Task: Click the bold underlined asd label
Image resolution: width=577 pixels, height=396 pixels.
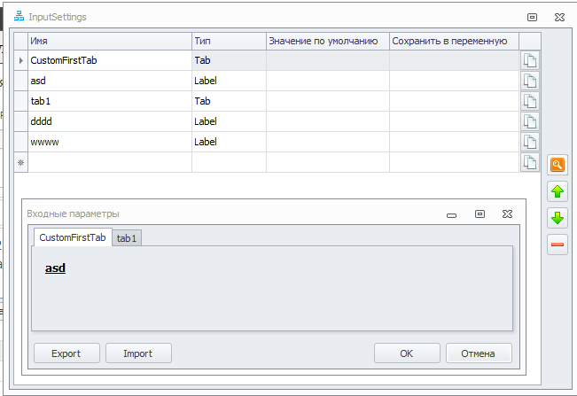Action: [55, 268]
